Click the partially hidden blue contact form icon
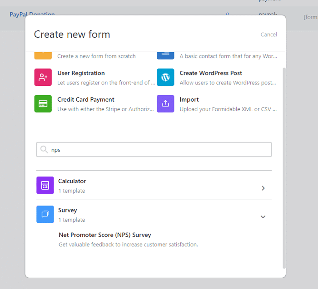 tap(165, 56)
